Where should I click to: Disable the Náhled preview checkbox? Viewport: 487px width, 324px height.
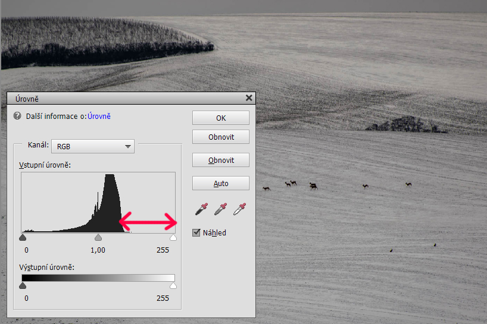tap(196, 233)
